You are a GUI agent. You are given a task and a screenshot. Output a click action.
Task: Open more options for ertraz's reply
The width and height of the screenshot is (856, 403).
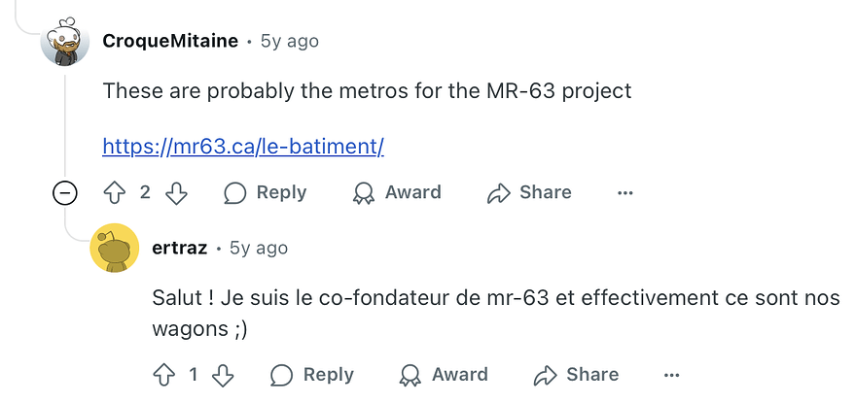pos(672,375)
